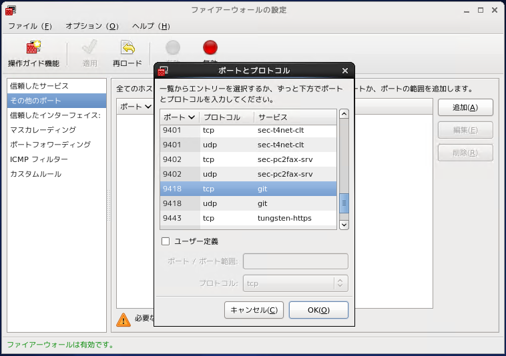
Task: Open the オプション (O) menu
Action: click(92, 26)
